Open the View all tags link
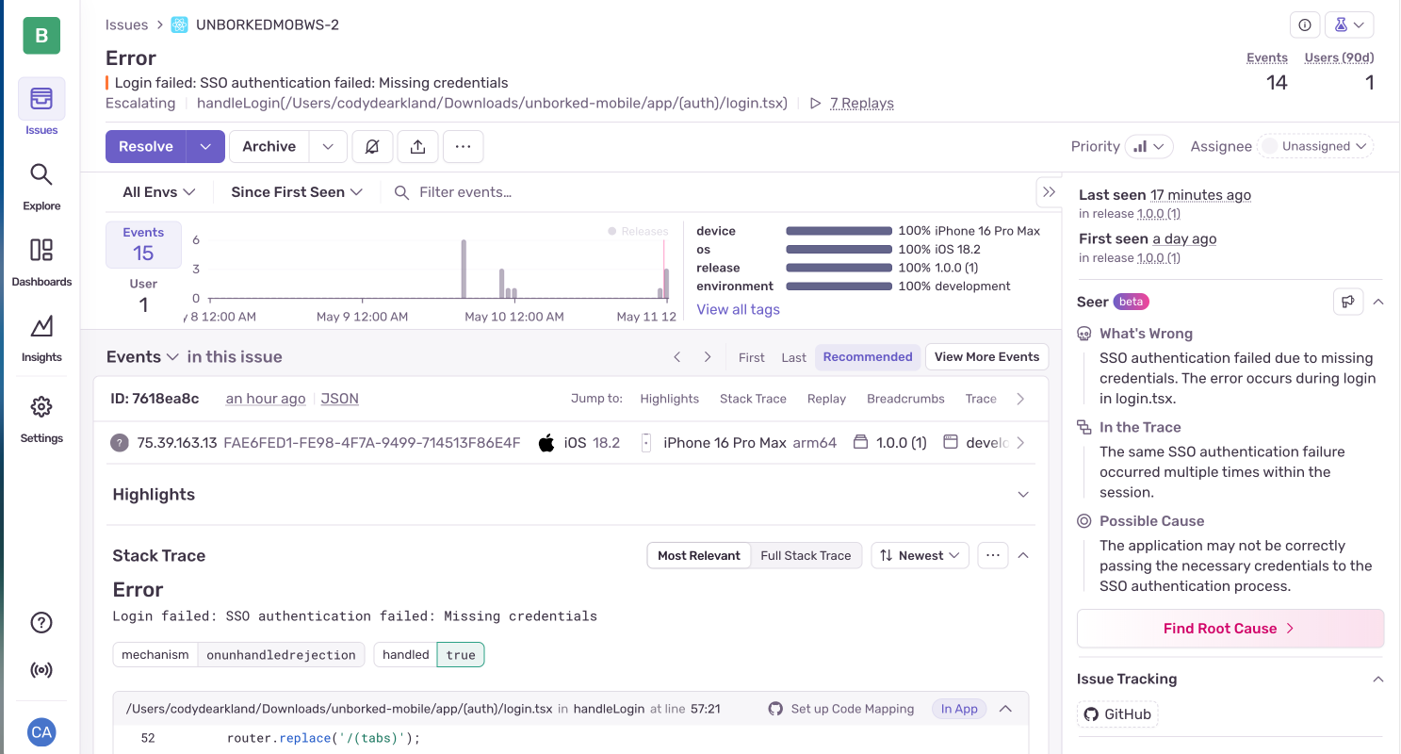 tap(738, 309)
